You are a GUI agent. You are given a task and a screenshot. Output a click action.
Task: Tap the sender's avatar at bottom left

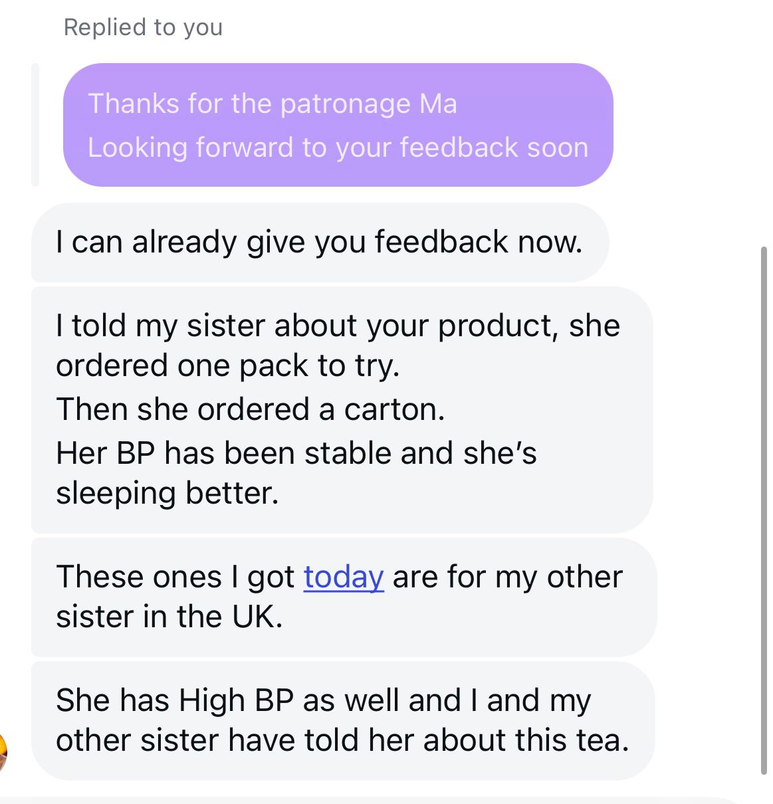point(3,751)
